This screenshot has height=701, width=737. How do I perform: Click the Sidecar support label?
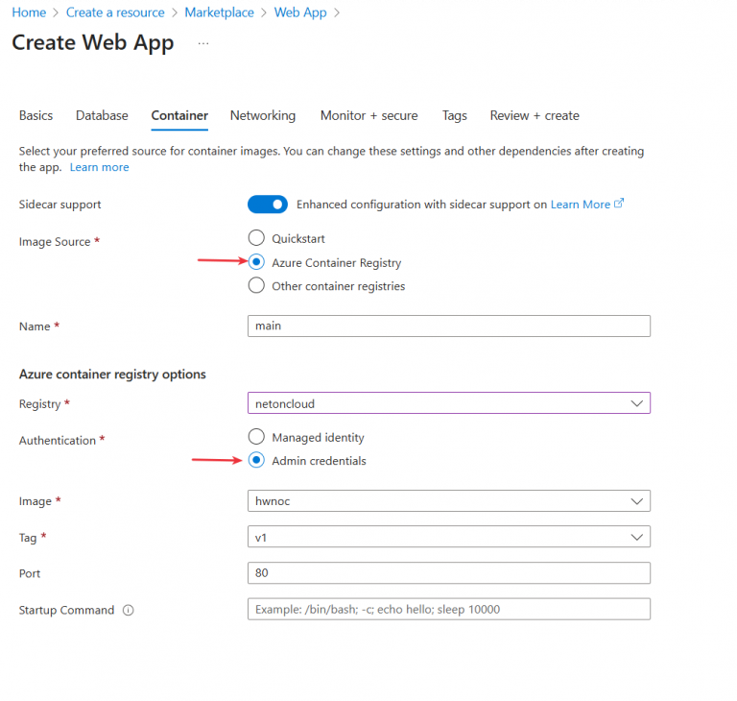[59, 205]
